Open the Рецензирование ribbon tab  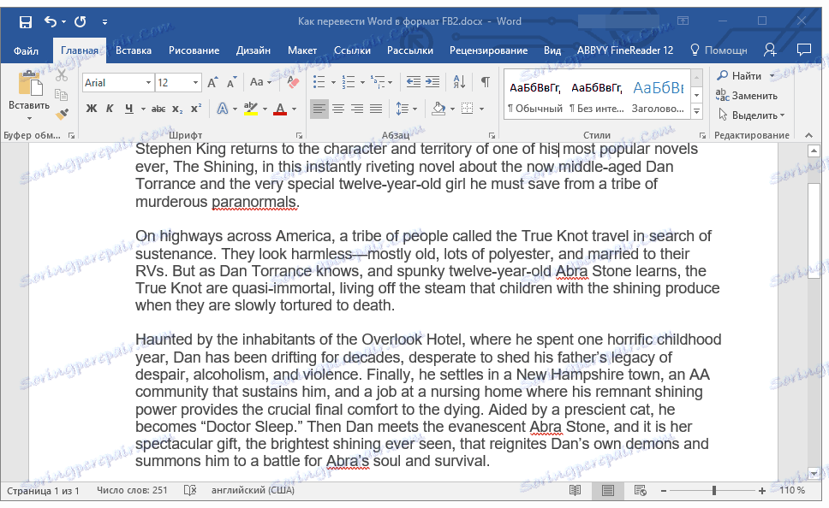coord(488,50)
